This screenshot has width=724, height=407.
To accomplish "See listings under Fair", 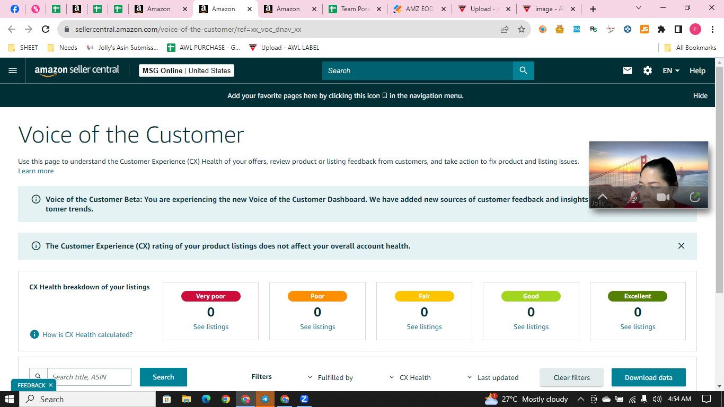I will click(x=425, y=327).
